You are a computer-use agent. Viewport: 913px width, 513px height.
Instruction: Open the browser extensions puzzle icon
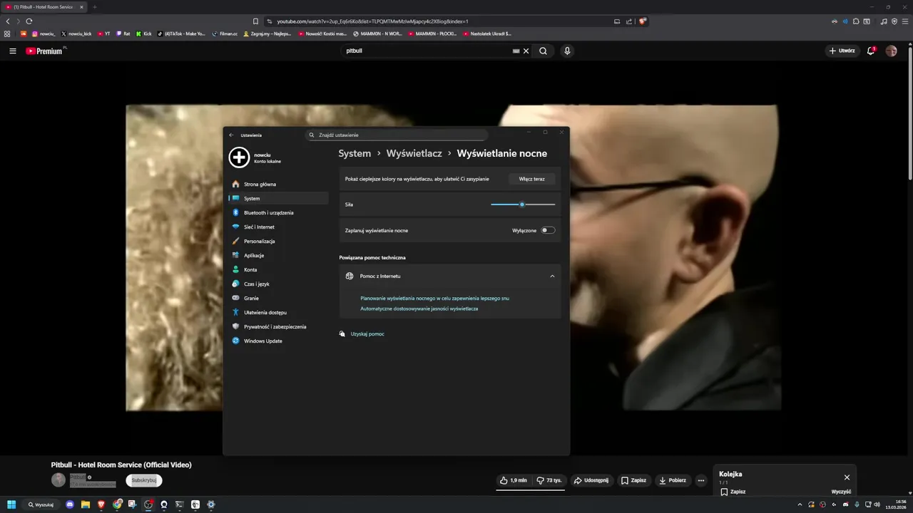pos(856,21)
